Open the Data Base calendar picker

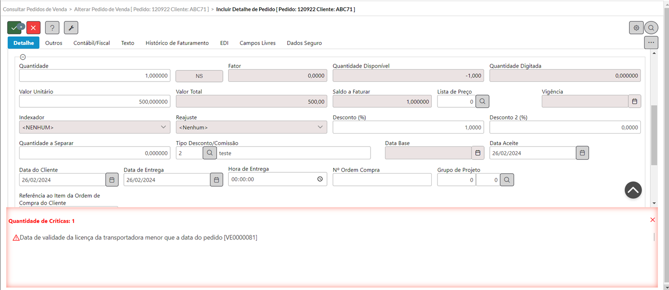click(478, 153)
